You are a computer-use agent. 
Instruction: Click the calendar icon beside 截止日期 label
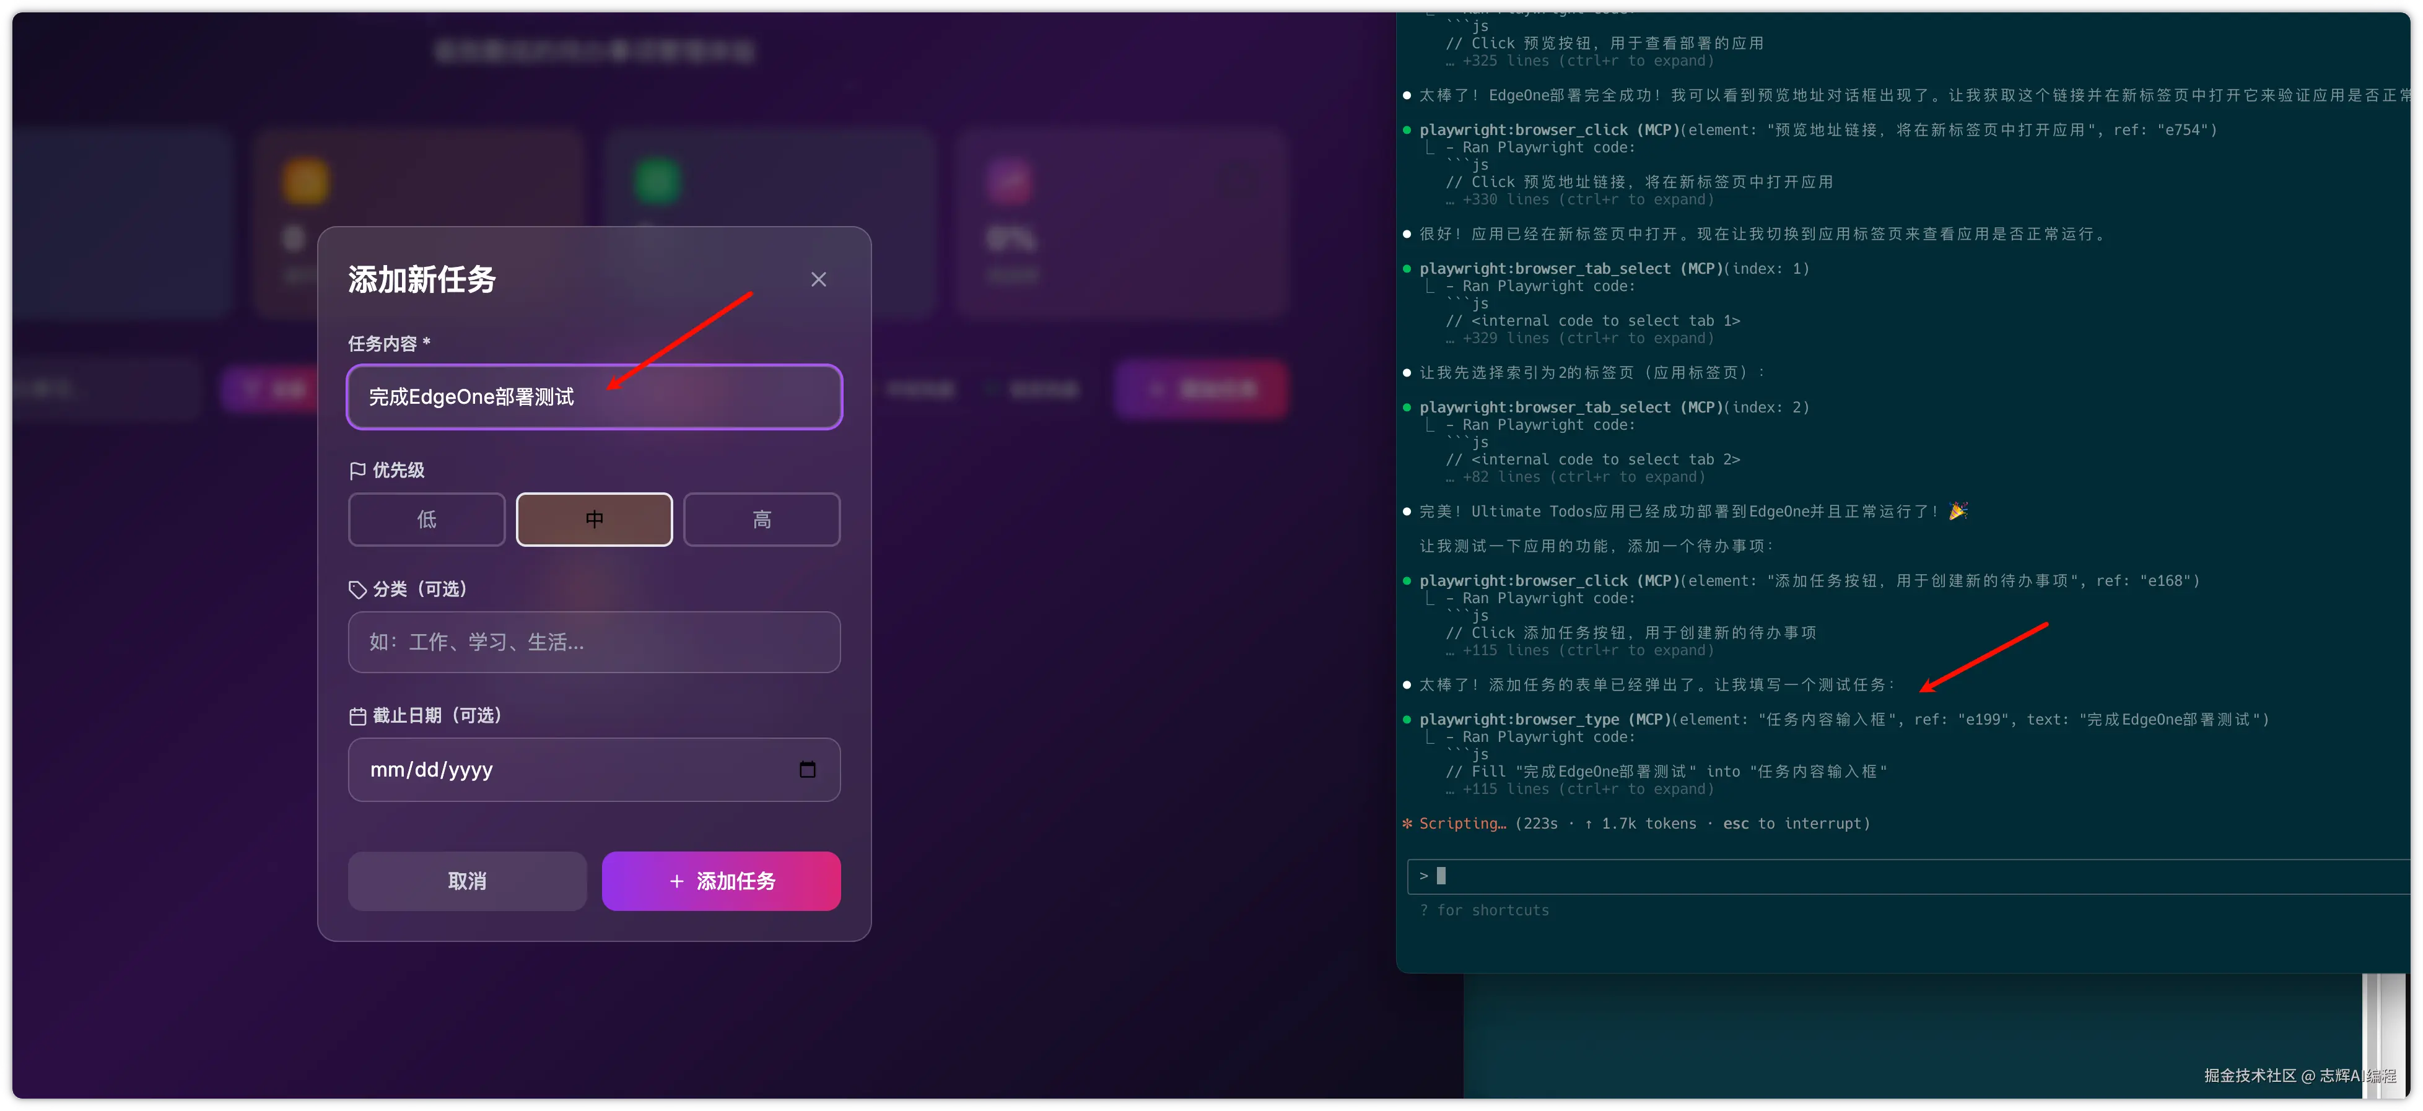[357, 717]
